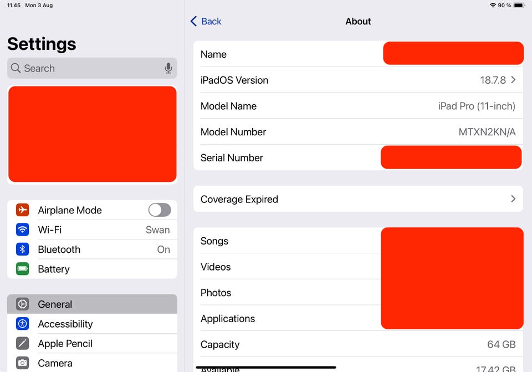Tap the Search settings field
Viewport: 532px width, 372px height.
click(x=93, y=68)
